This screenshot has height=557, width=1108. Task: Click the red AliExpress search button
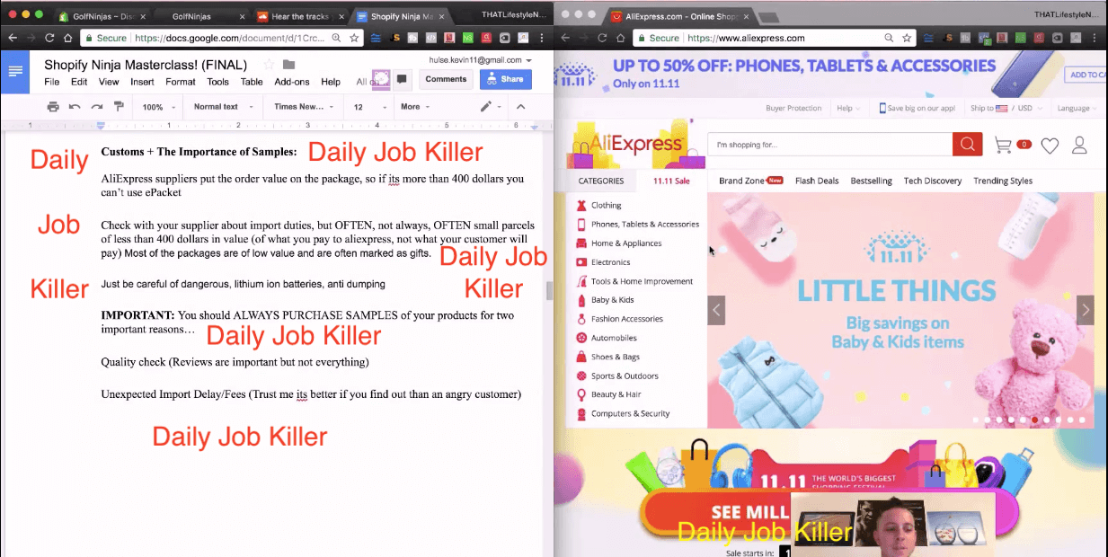click(x=967, y=145)
